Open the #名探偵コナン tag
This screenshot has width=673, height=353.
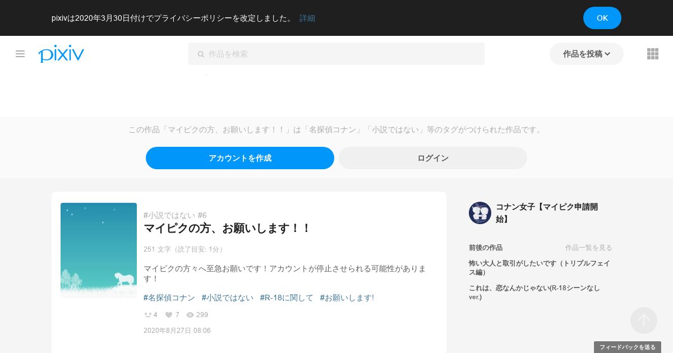click(x=169, y=298)
